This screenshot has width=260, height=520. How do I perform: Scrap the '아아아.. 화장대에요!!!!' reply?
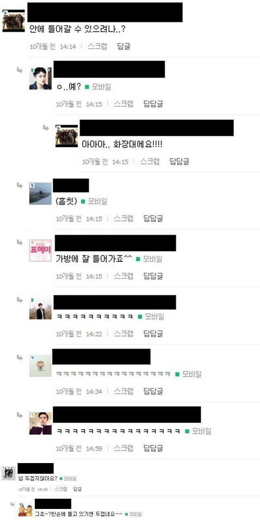(150, 161)
